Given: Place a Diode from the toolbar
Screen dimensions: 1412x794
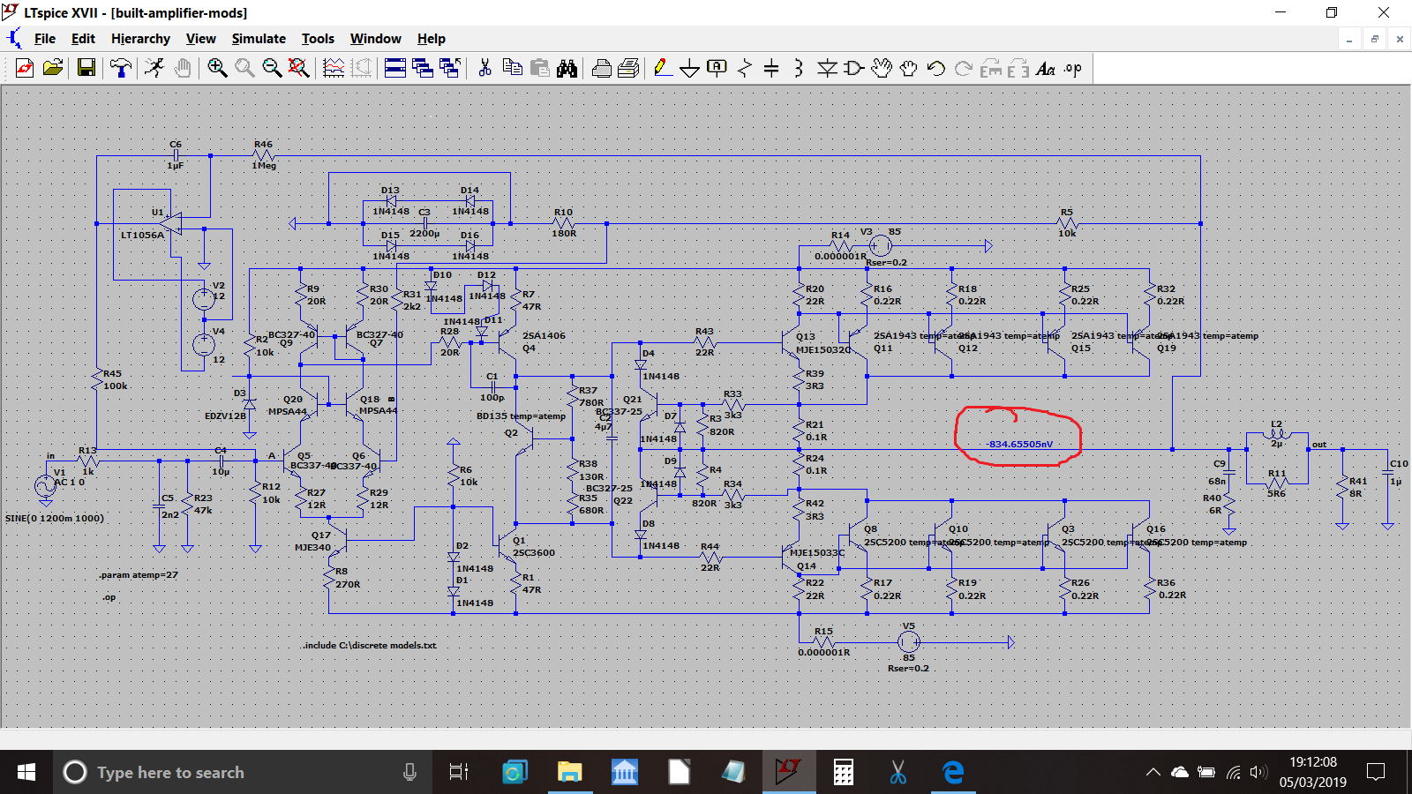Looking at the screenshot, I should point(827,68).
